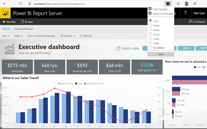Open the Browse menu item
Image resolution: width=207 pixels, height=129 pixels.
coord(27,22)
